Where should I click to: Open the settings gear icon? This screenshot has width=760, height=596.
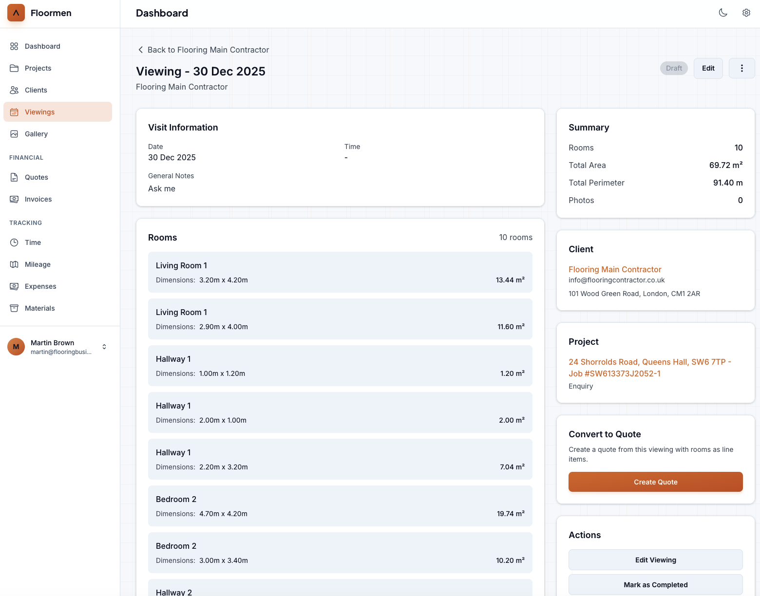click(746, 13)
